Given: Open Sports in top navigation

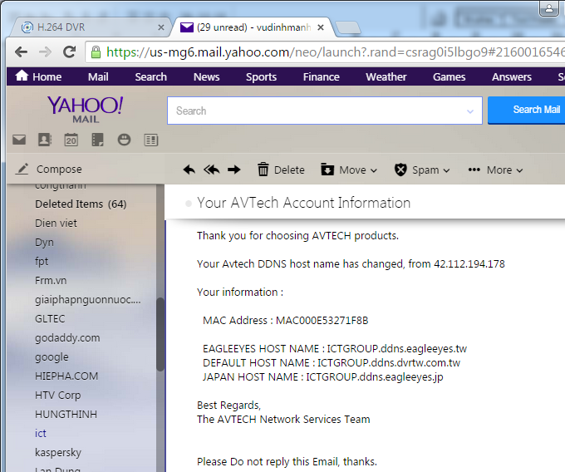Looking at the screenshot, I should [261, 76].
